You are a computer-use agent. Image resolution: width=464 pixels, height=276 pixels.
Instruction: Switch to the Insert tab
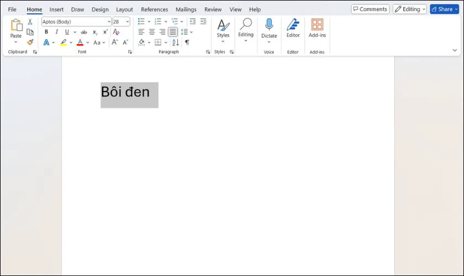(56, 9)
